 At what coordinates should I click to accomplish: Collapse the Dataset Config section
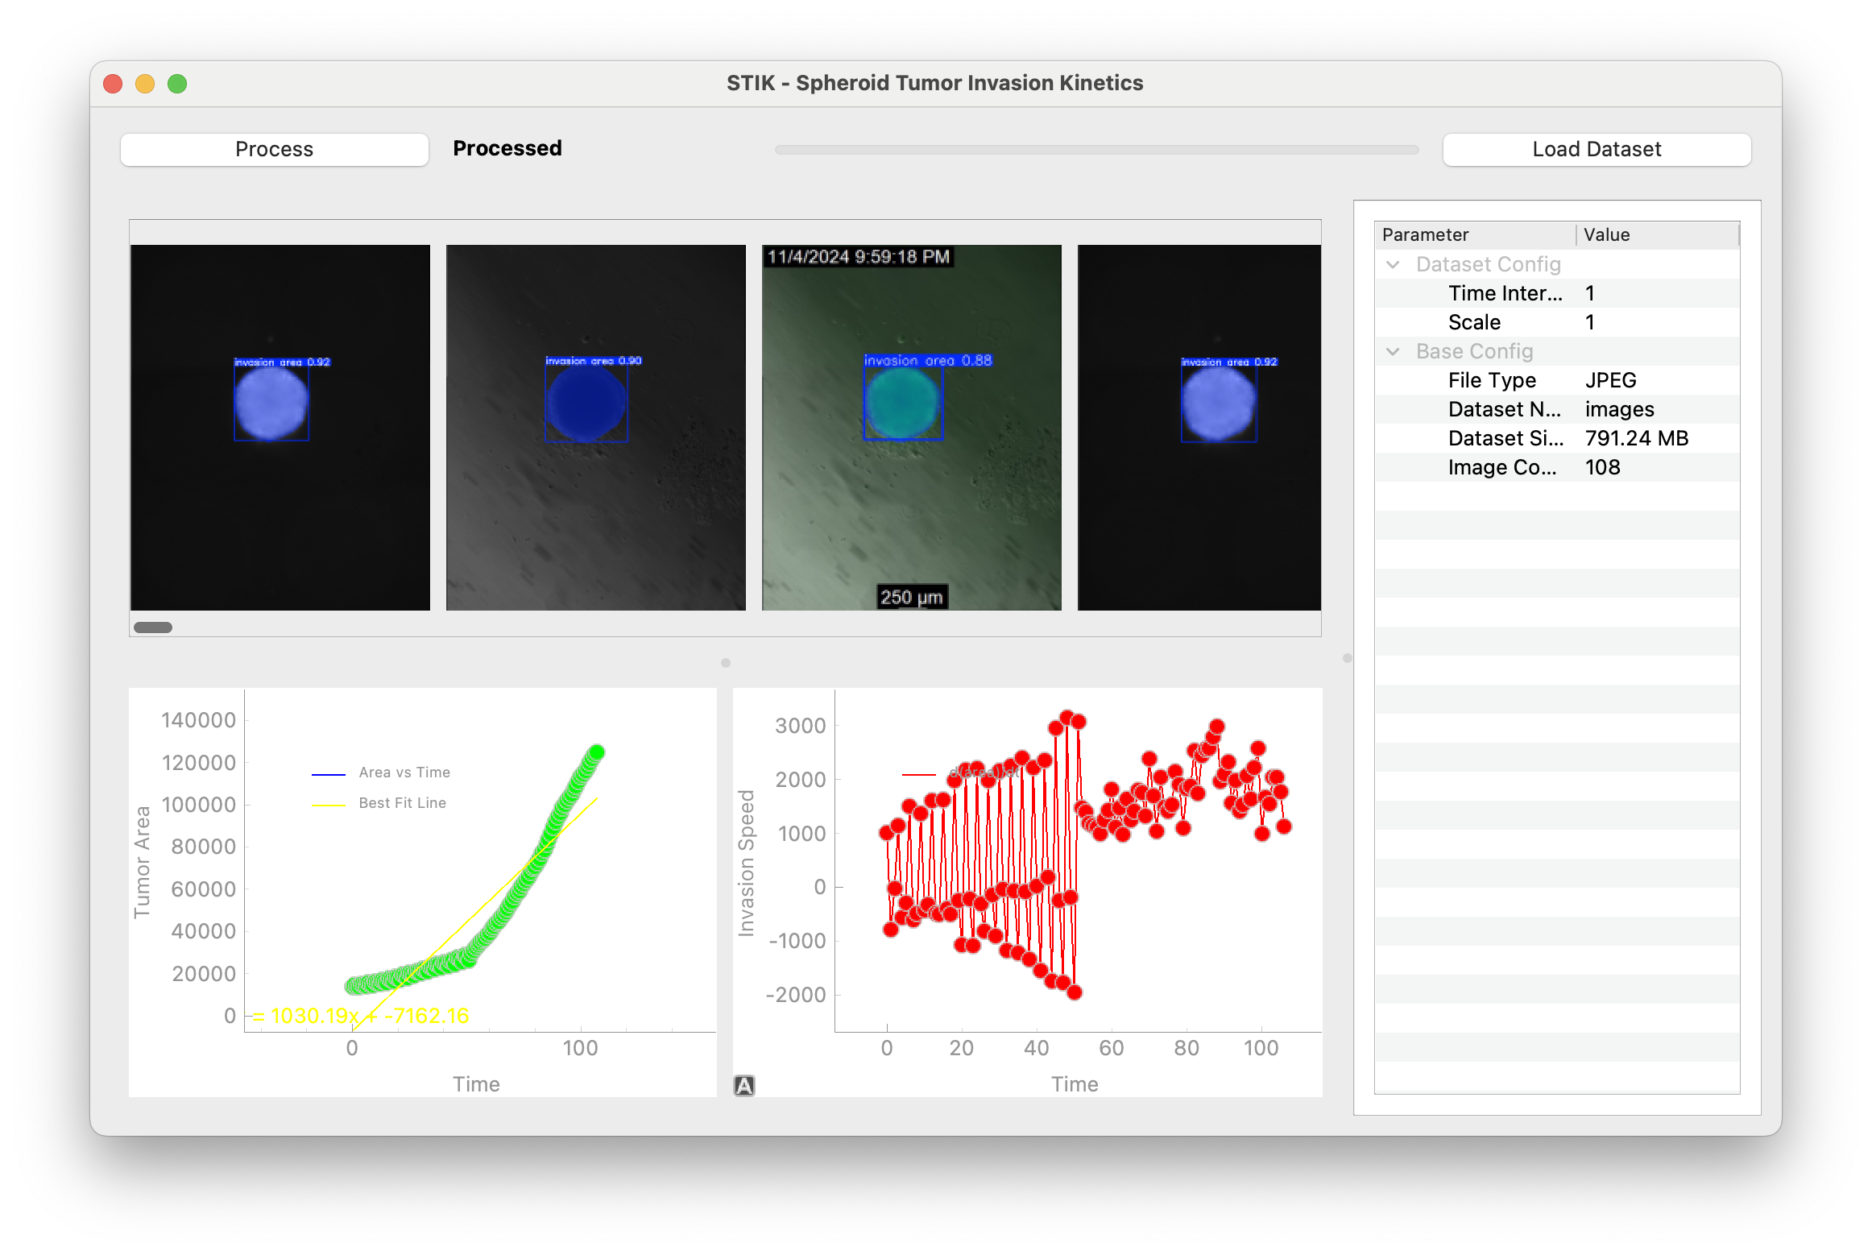tap(1393, 264)
